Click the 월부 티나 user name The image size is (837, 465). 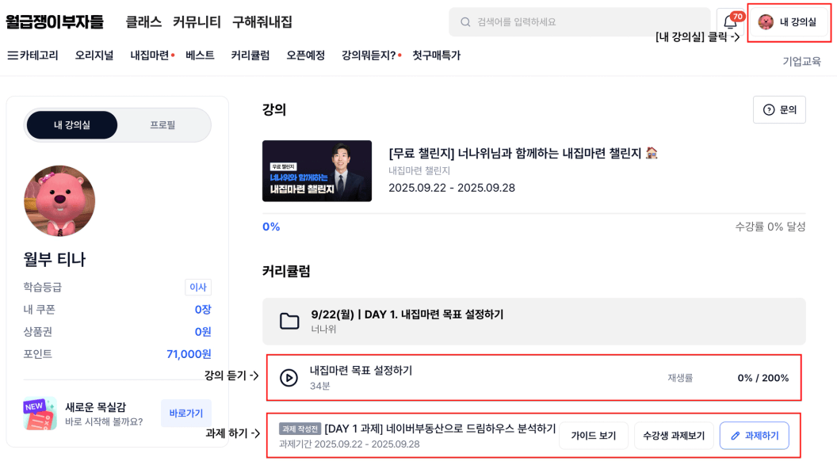tap(55, 259)
